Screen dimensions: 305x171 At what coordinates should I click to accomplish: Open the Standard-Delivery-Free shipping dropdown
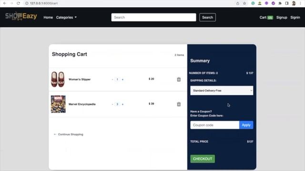222,91
